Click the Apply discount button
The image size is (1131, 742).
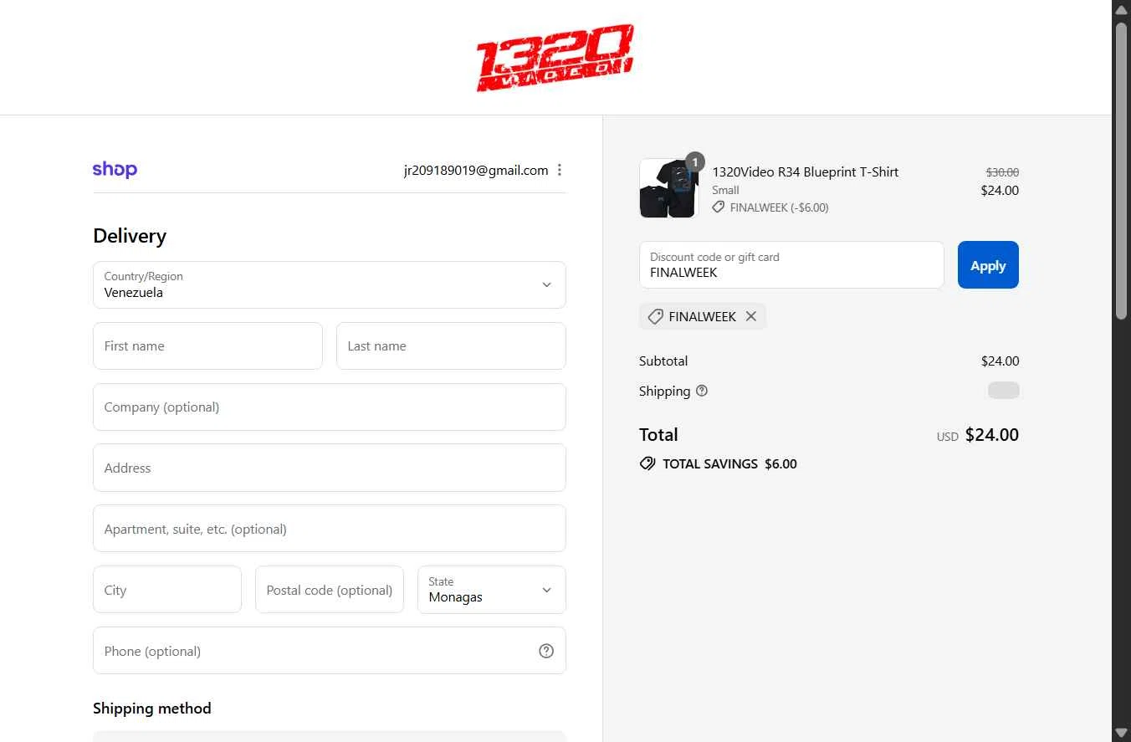point(988,265)
